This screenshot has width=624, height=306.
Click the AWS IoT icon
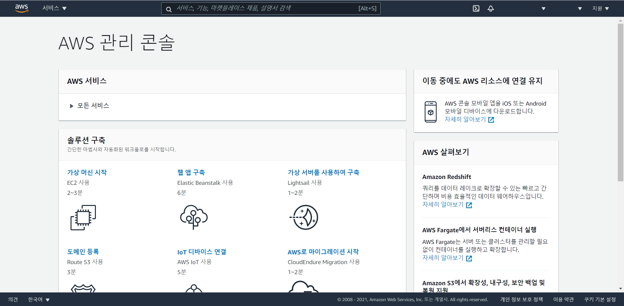coord(194,288)
